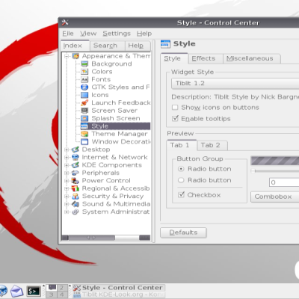
Task: Click the preview spinbox field showing 0
Action: tap(284, 182)
